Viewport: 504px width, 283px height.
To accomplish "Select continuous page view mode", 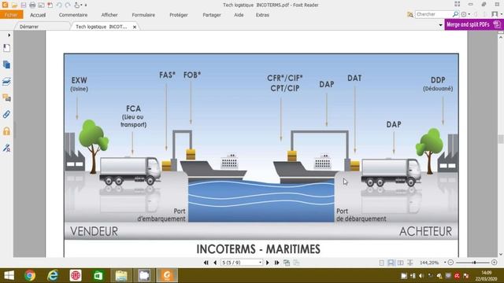I will pyautogui.click(x=391, y=263).
